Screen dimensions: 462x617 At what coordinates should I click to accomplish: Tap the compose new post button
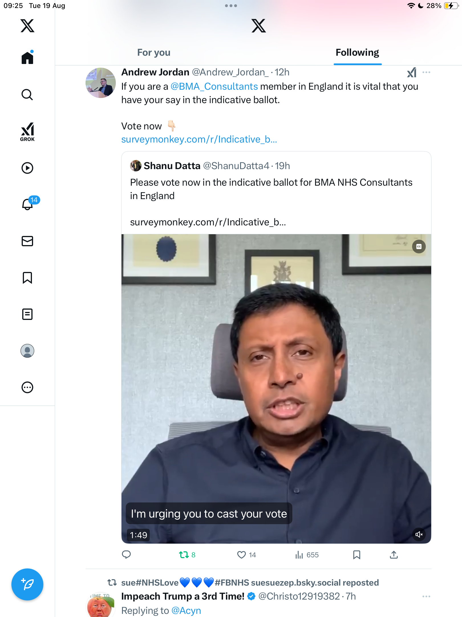pyautogui.click(x=27, y=584)
